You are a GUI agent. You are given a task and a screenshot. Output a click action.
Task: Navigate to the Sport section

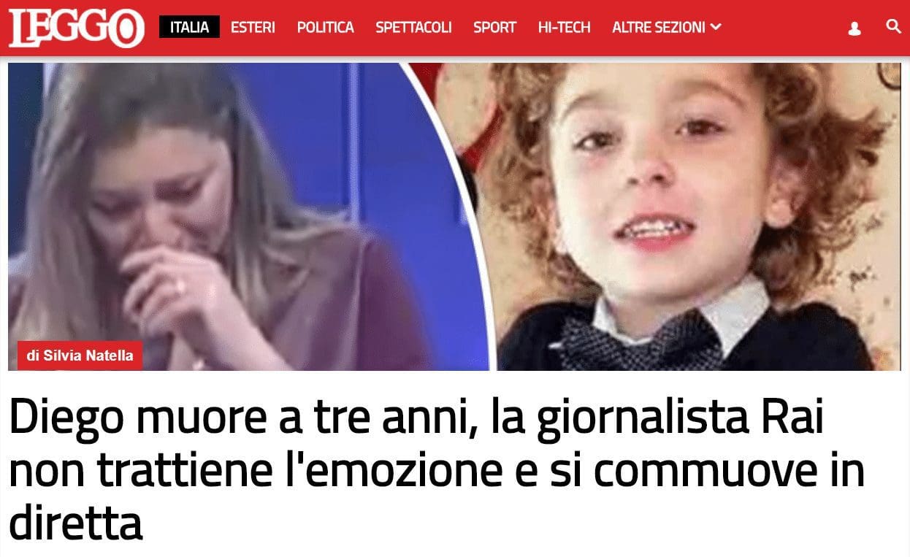click(494, 28)
